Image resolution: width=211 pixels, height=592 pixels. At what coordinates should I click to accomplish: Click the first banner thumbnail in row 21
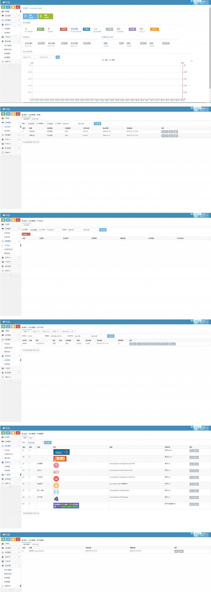(61, 452)
